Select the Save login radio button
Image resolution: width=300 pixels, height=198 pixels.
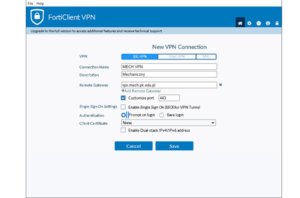coord(161,115)
